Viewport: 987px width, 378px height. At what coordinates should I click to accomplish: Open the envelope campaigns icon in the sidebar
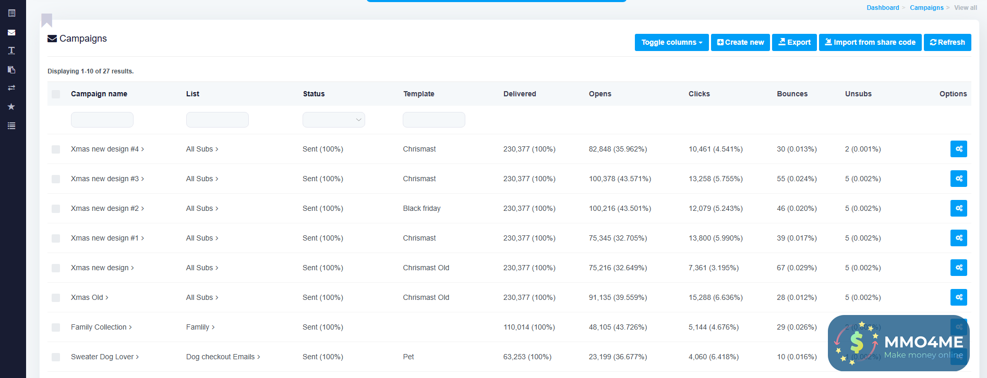(x=11, y=32)
